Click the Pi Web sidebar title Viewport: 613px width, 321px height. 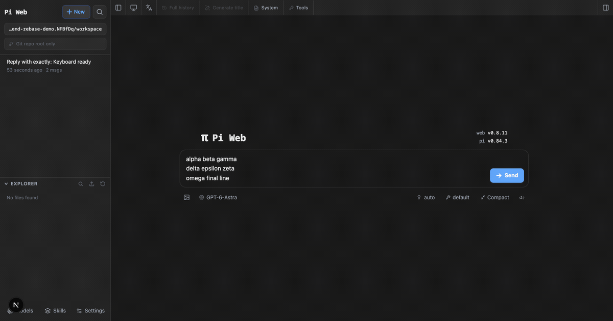(x=16, y=12)
